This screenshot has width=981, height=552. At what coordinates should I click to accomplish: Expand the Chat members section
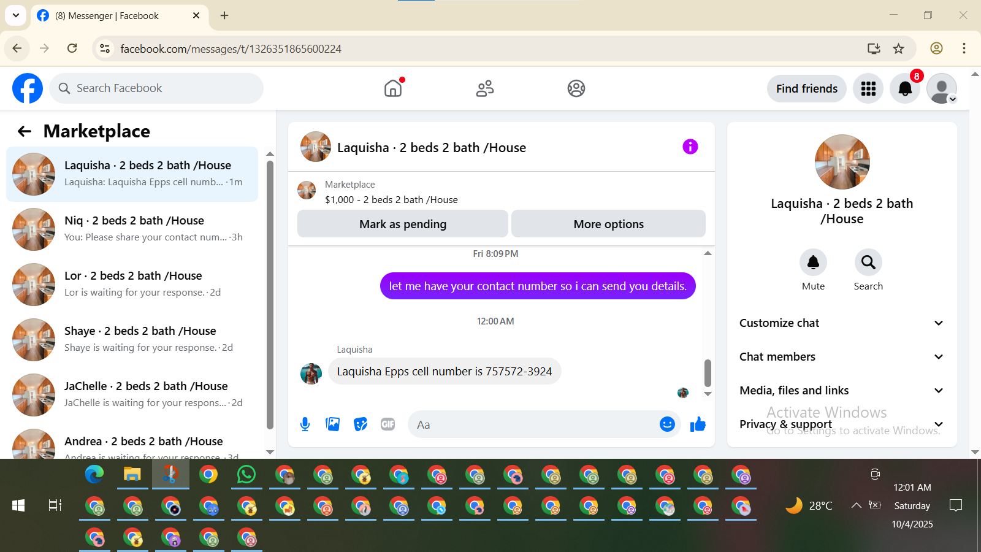click(x=842, y=357)
